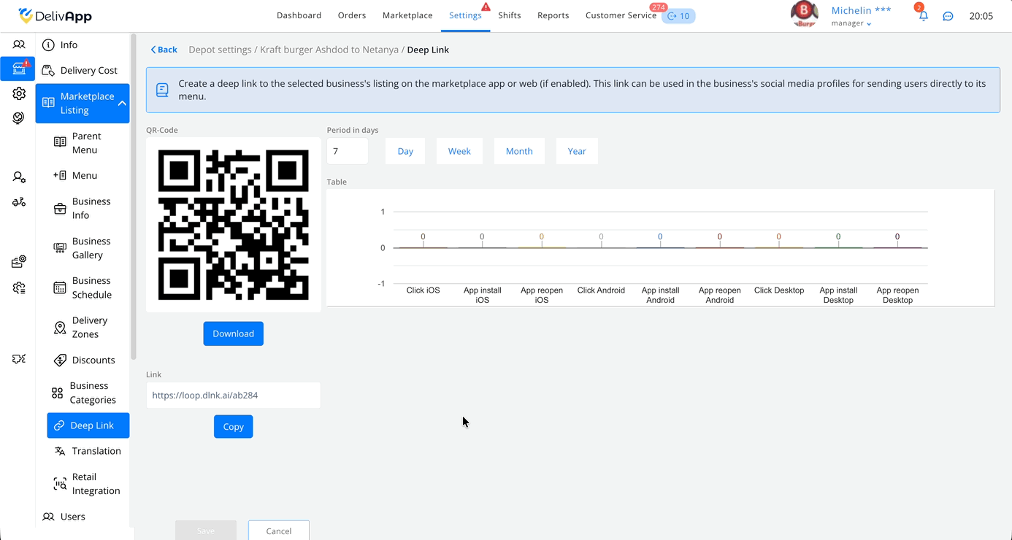Click the red warning triangle on Settings
The image size is (1012, 540).
(x=486, y=7)
